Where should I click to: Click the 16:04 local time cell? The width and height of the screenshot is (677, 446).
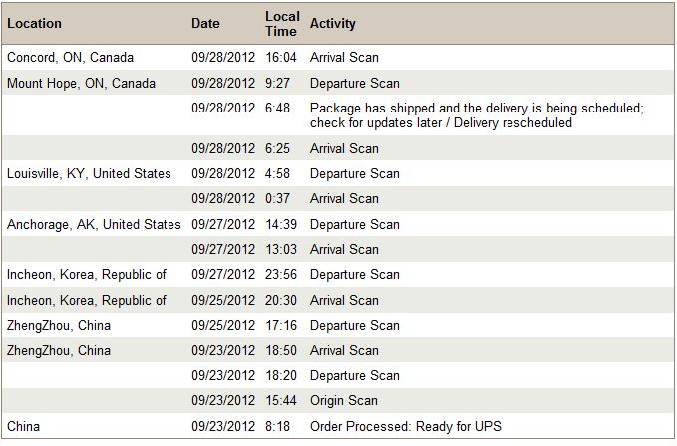[281, 58]
